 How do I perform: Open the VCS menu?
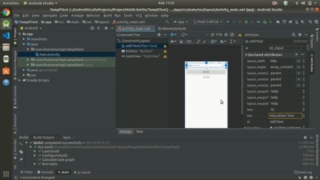click(138, 15)
